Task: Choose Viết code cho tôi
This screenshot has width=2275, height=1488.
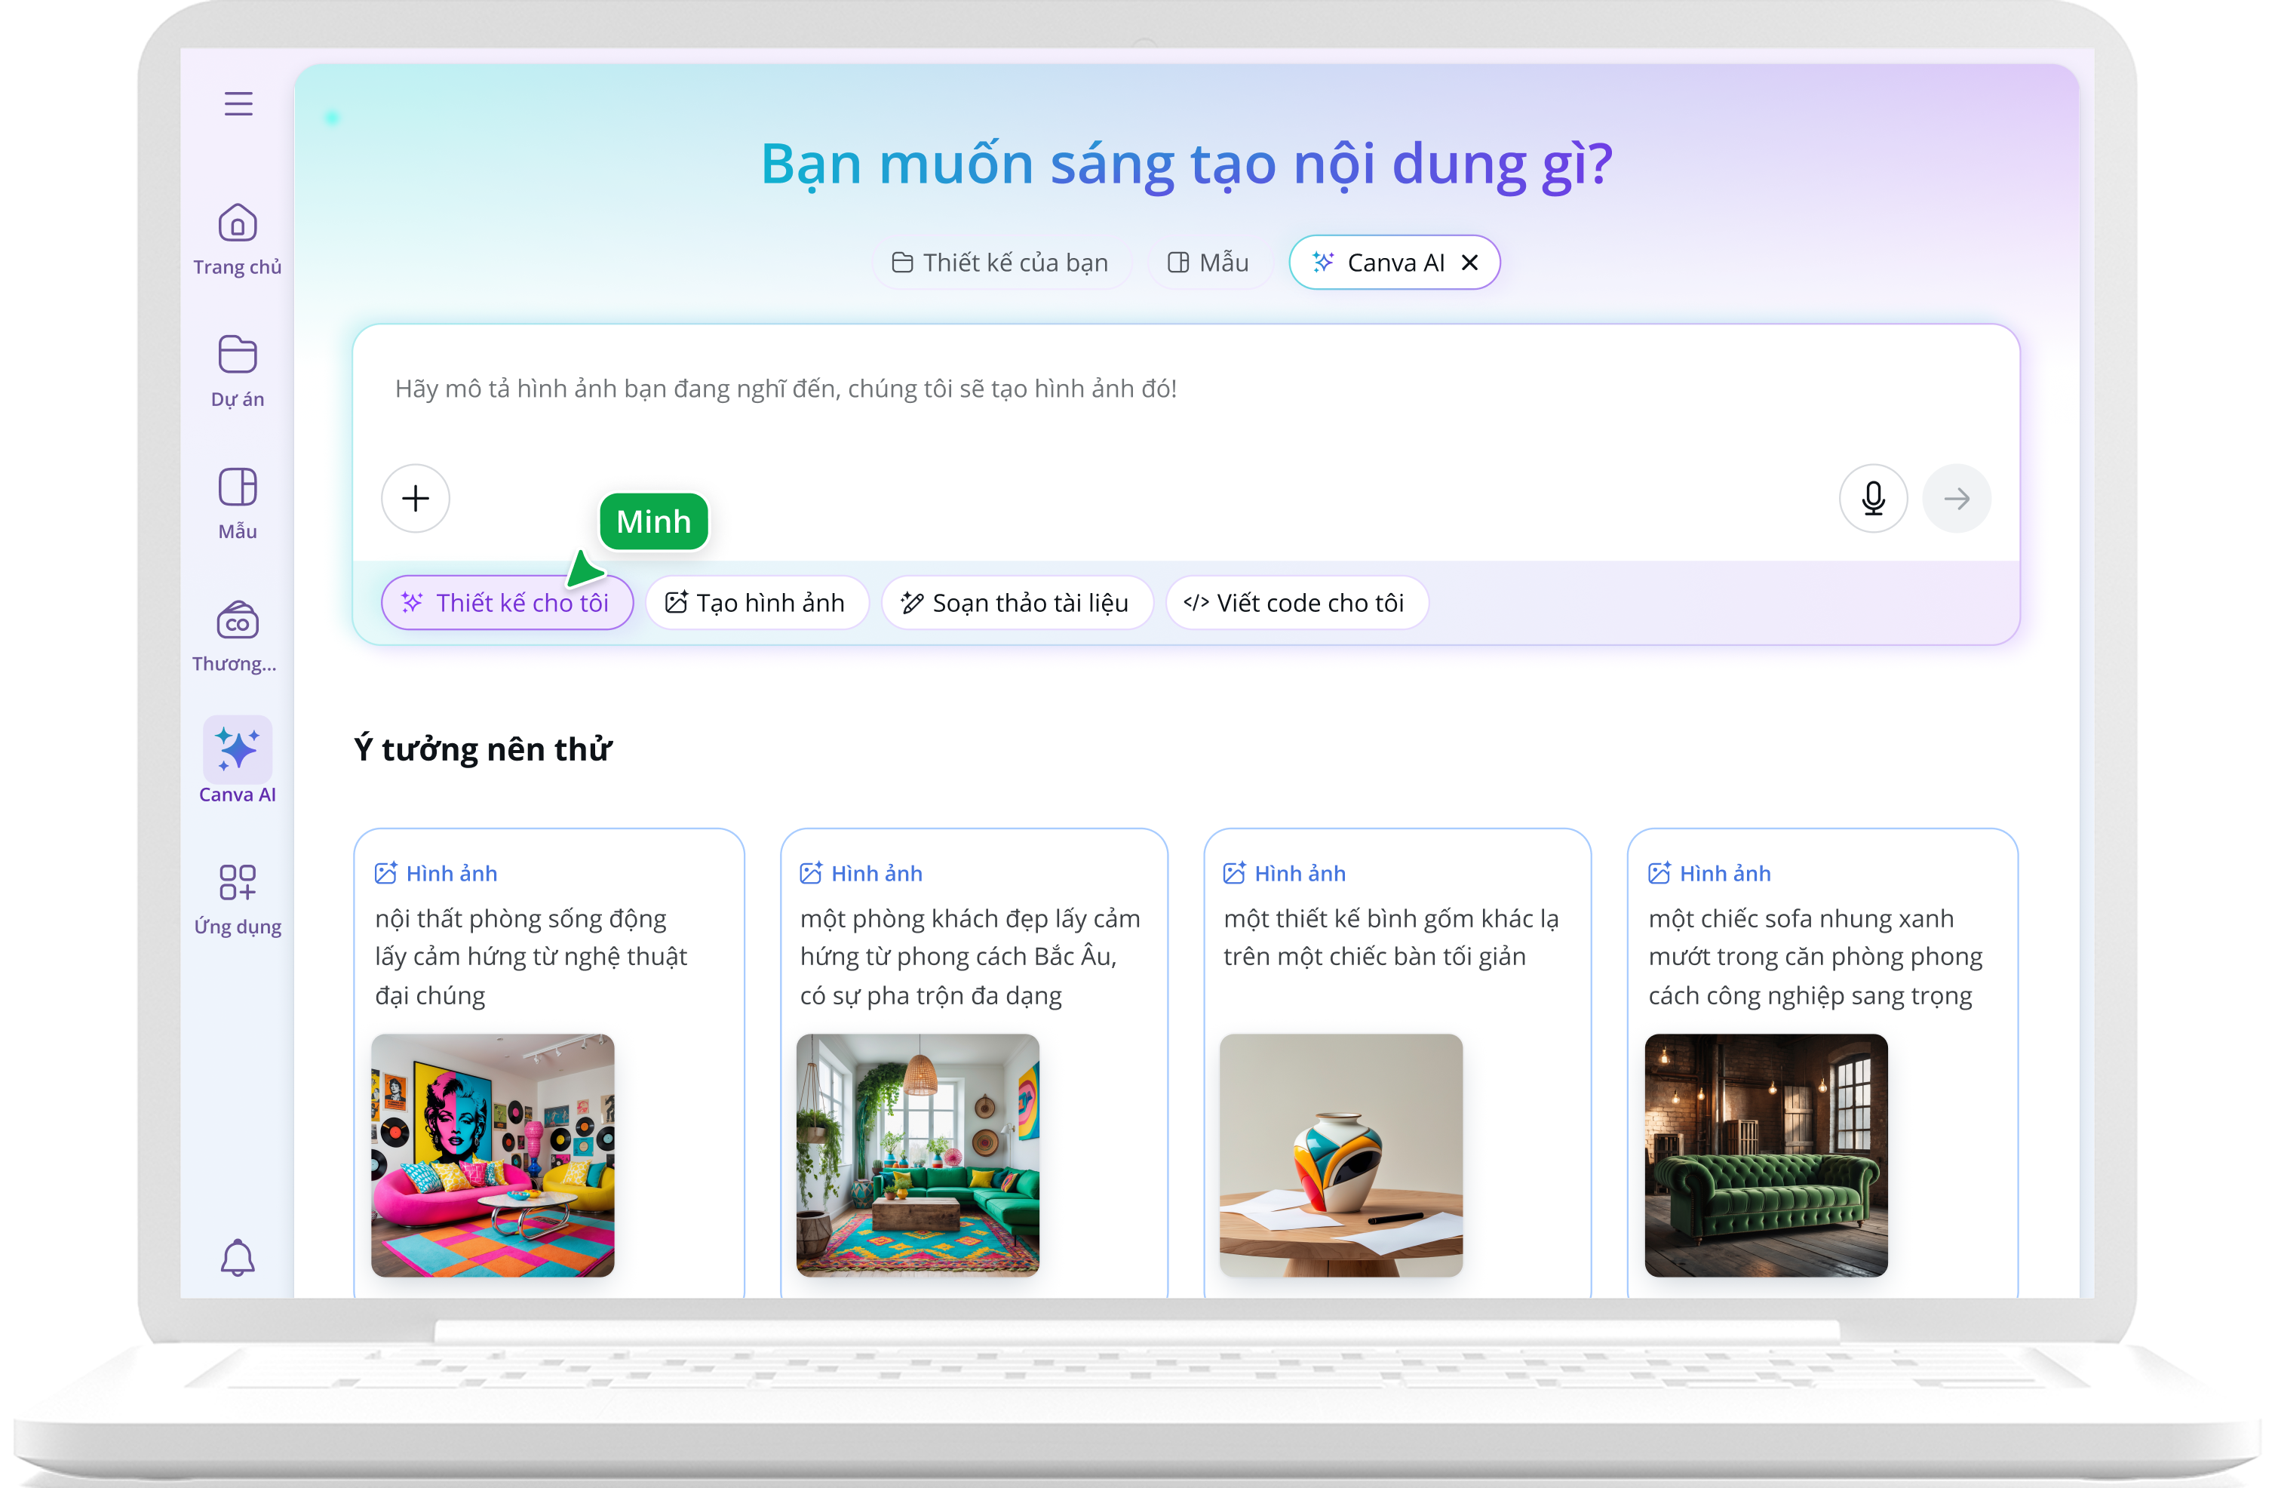Action: (1296, 602)
